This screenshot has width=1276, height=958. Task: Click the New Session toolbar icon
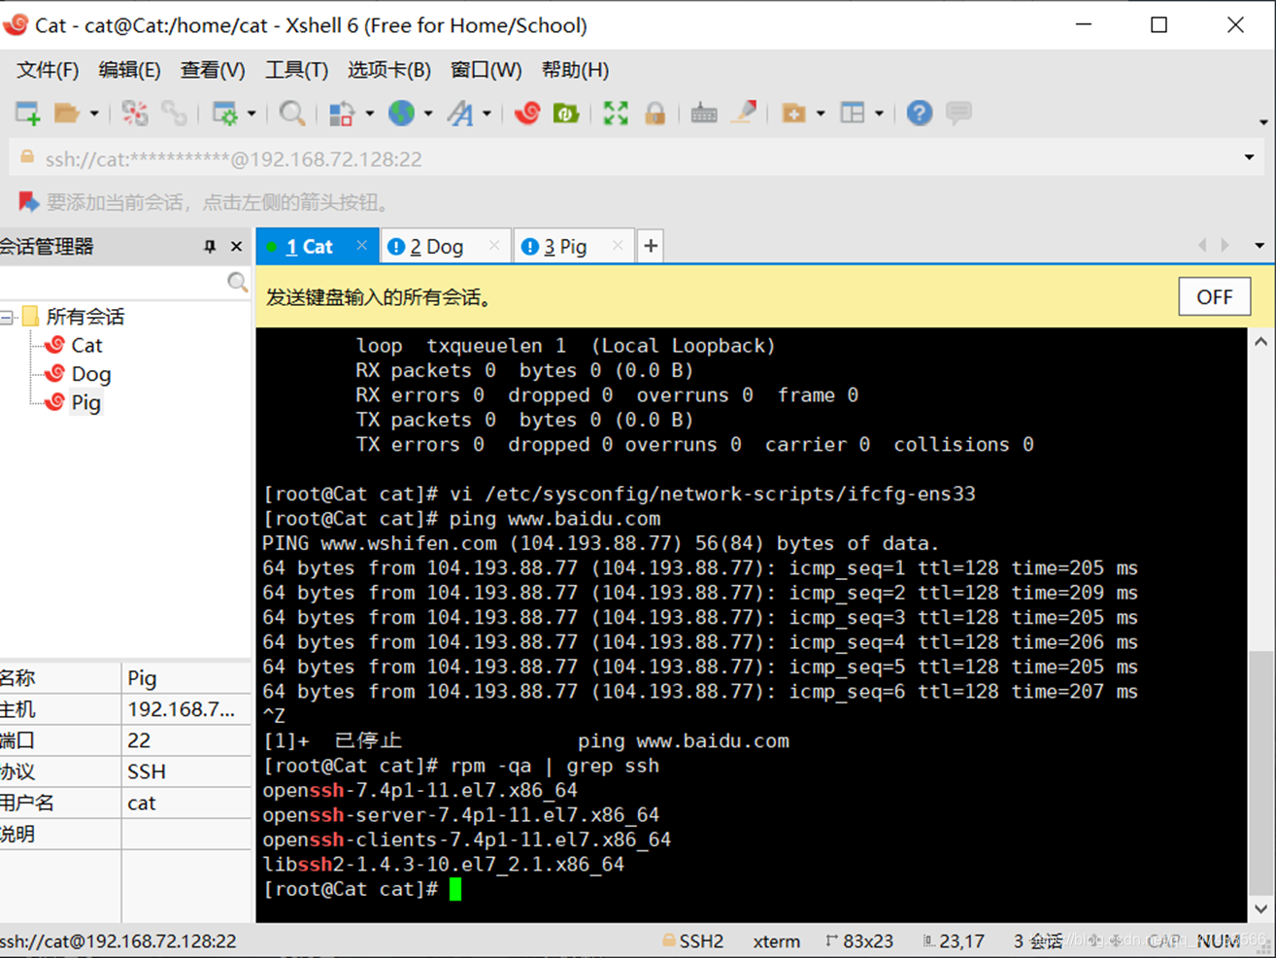point(27,114)
